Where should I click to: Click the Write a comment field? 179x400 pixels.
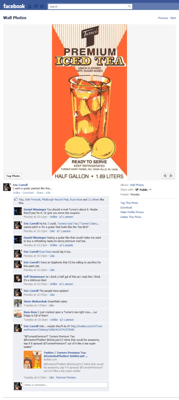tap(65, 385)
